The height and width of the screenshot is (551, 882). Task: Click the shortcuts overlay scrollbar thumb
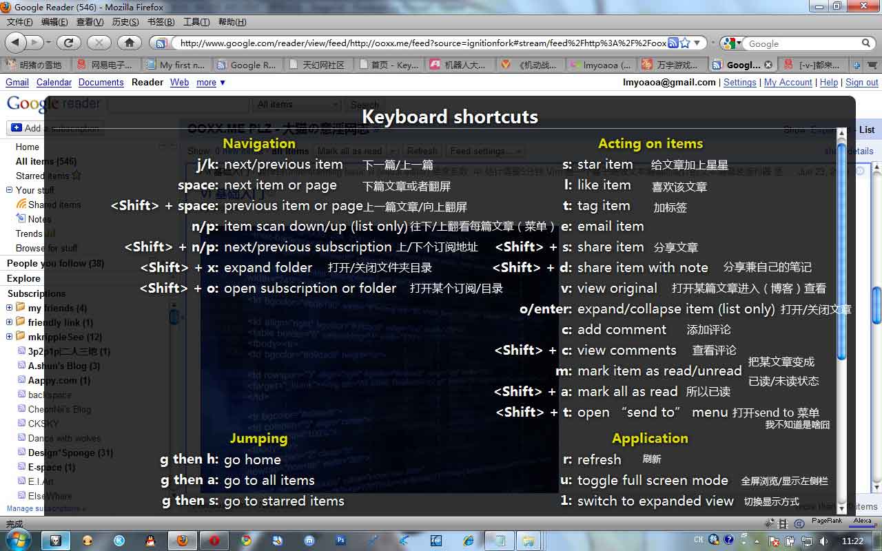click(841, 251)
